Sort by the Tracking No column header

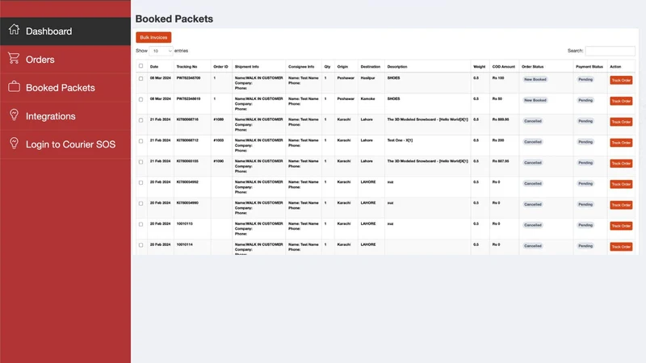(187, 67)
